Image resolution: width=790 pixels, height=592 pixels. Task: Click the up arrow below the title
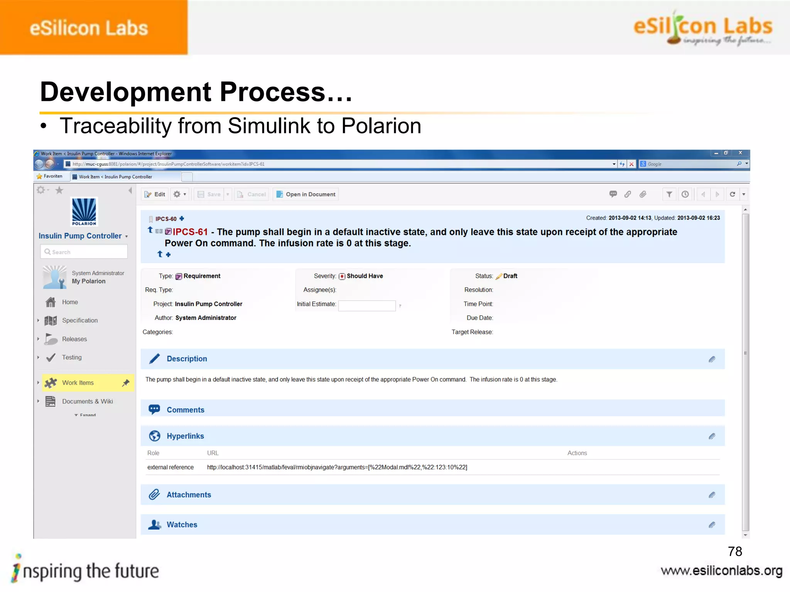(x=160, y=254)
